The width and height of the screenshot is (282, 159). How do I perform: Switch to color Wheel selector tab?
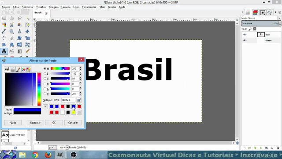[x=23, y=69]
